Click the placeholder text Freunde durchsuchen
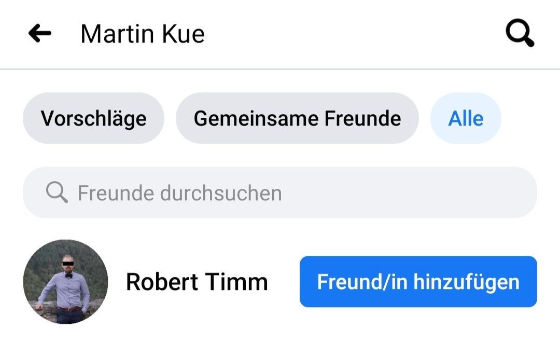This screenshot has width=560, height=343. pyautogui.click(x=179, y=193)
